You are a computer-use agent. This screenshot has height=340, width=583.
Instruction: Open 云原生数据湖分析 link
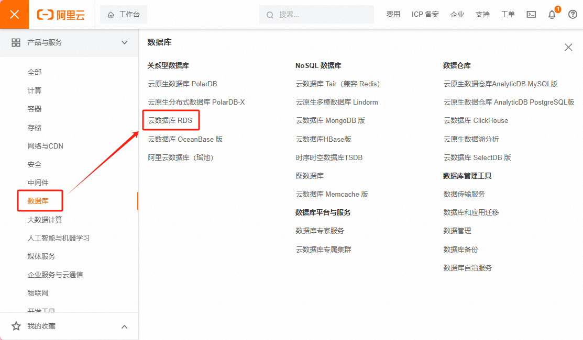click(x=471, y=139)
